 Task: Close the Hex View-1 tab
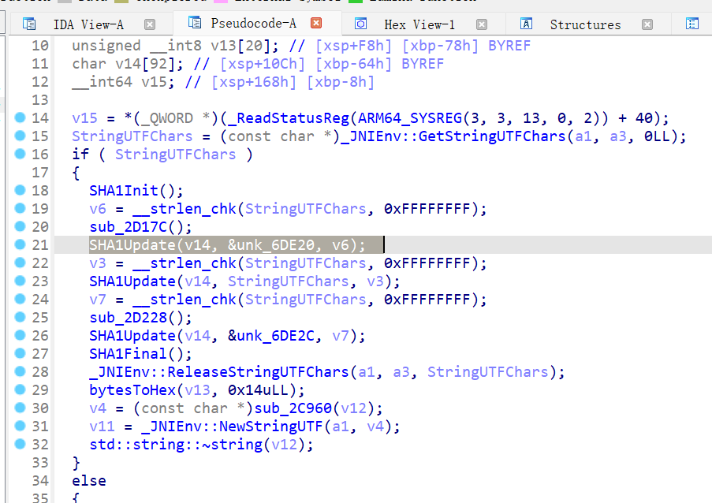coord(482,24)
